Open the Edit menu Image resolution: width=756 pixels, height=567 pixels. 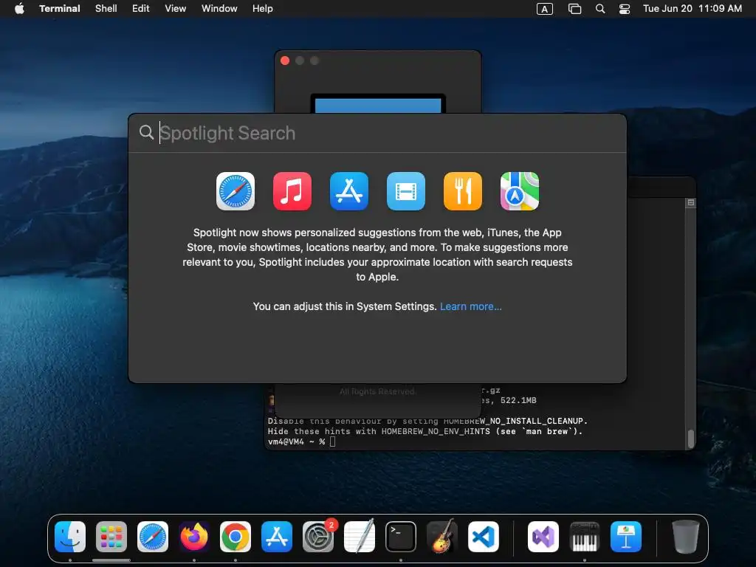coord(141,9)
